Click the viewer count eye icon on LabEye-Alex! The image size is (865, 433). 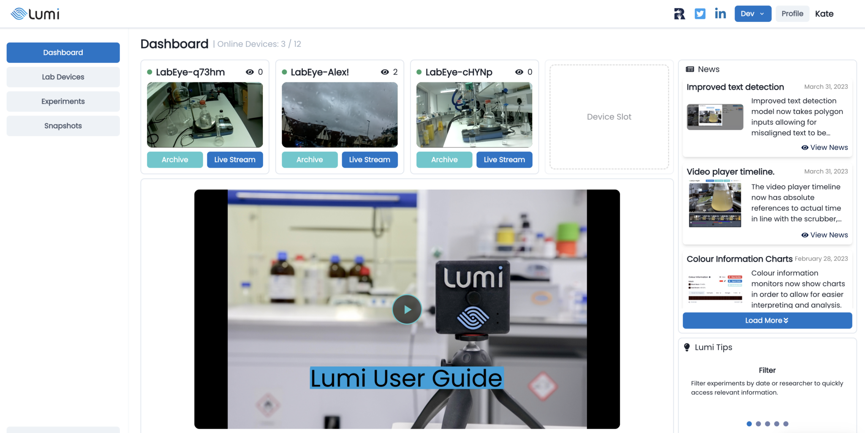click(x=384, y=72)
